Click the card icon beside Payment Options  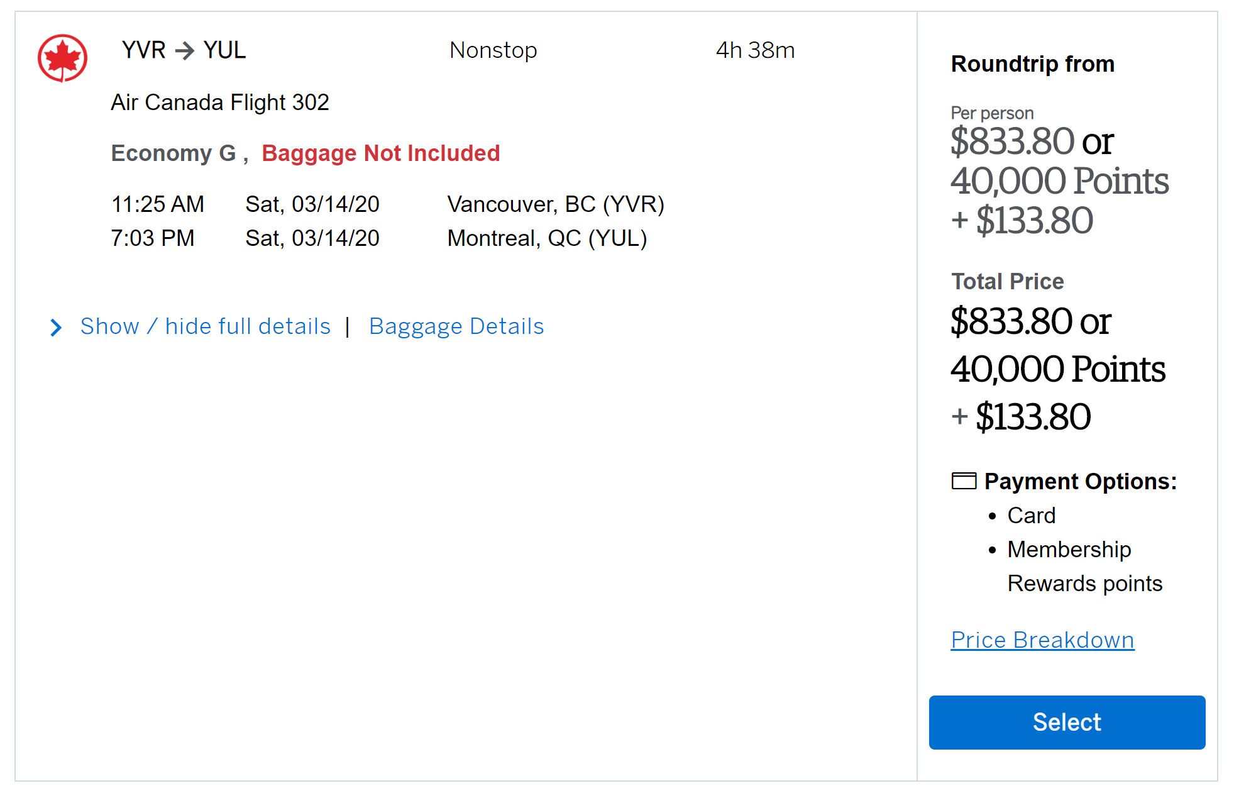pyautogui.click(x=964, y=481)
